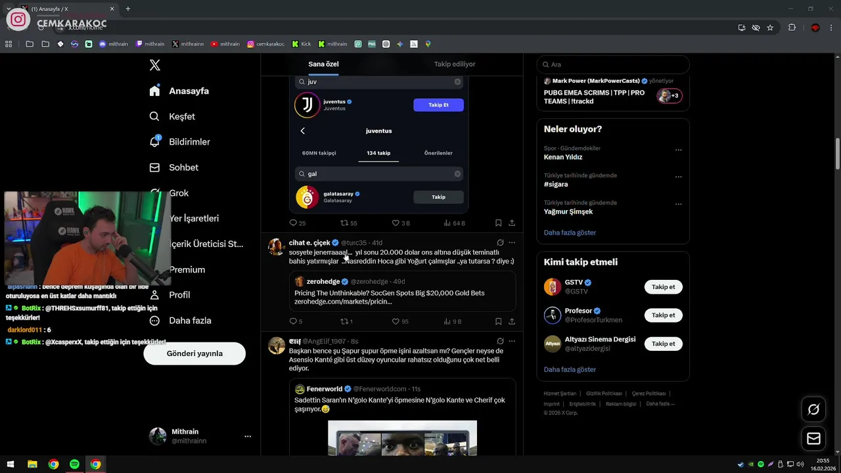Screen dimensions: 841x473
Task: Click the X logo in the sidebar
Action: [154, 65]
